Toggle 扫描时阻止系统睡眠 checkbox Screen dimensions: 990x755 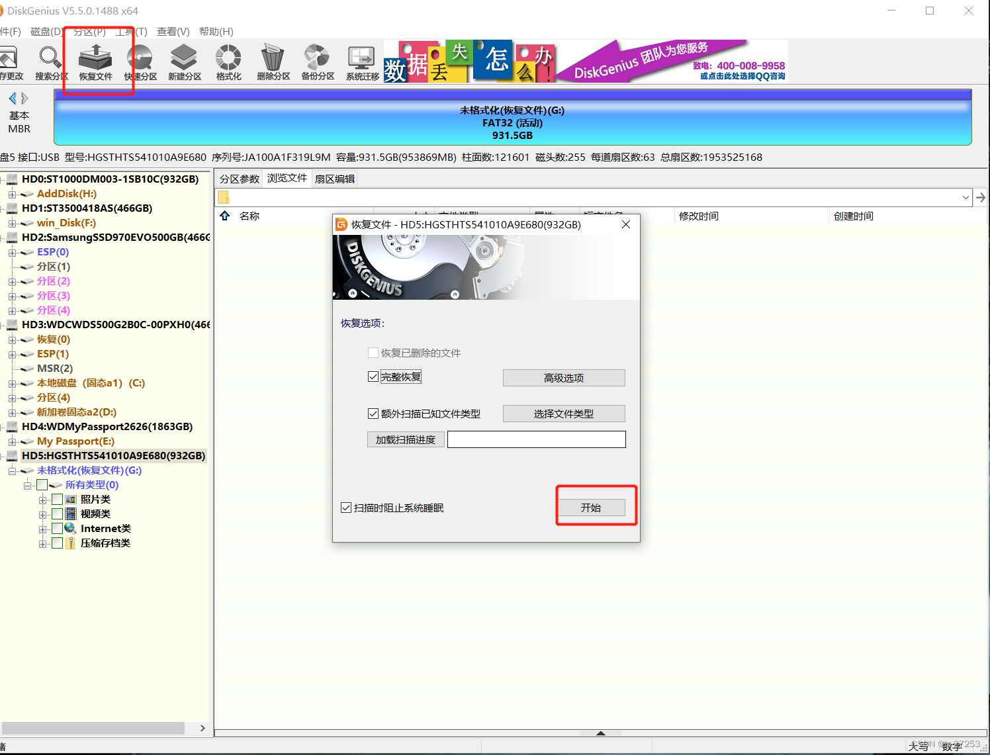coord(346,508)
